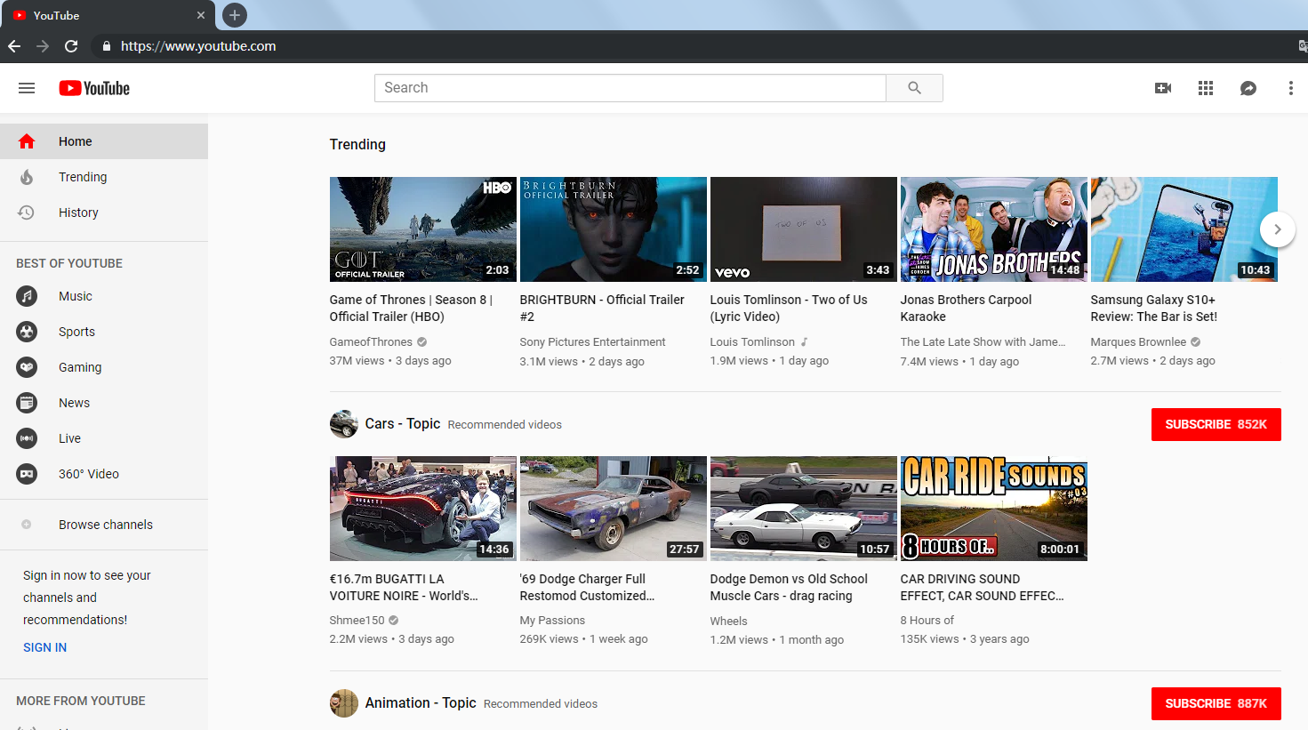Open Game of Thrones trailer thumbnail
The height and width of the screenshot is (730, 1308).
[423, 229]
